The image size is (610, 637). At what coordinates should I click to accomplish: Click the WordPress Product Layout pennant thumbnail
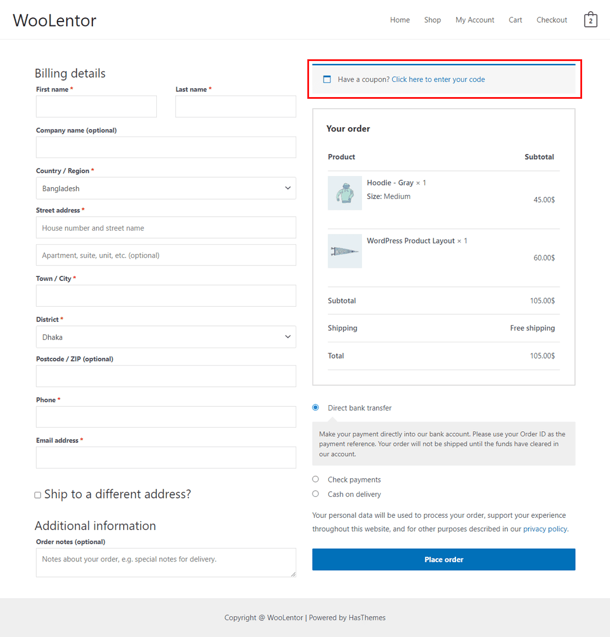click(x=345, y=251)
